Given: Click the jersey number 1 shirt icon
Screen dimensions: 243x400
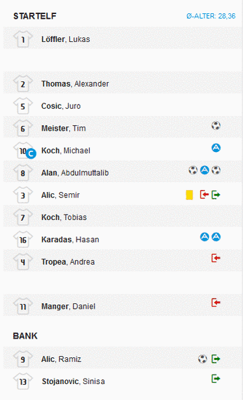Looking at the screenshot, I should [x=23, y=39].
